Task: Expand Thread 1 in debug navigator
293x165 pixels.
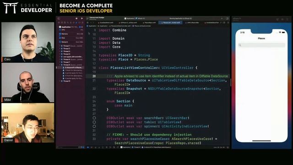Action: tap(60, 46)
